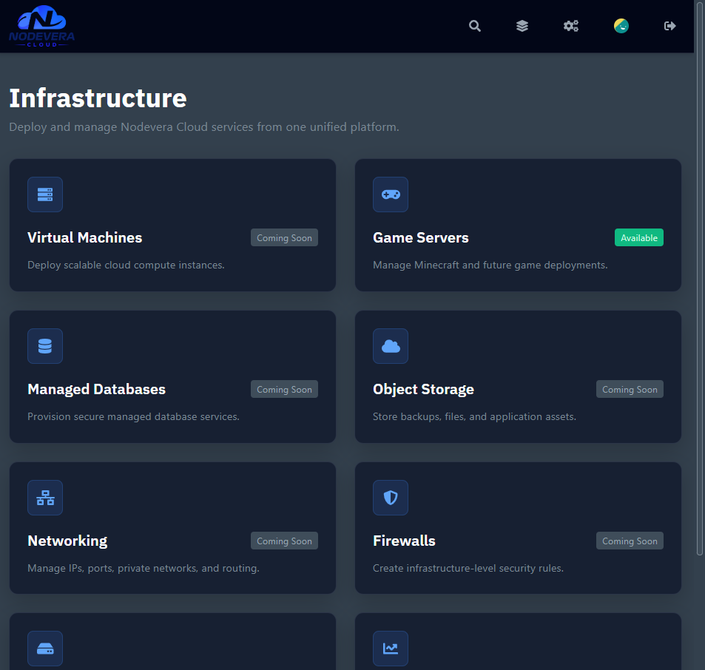Click the Available badge on Game Servers
This screenshot has width=705, height=670.
[x=639, y=237]
